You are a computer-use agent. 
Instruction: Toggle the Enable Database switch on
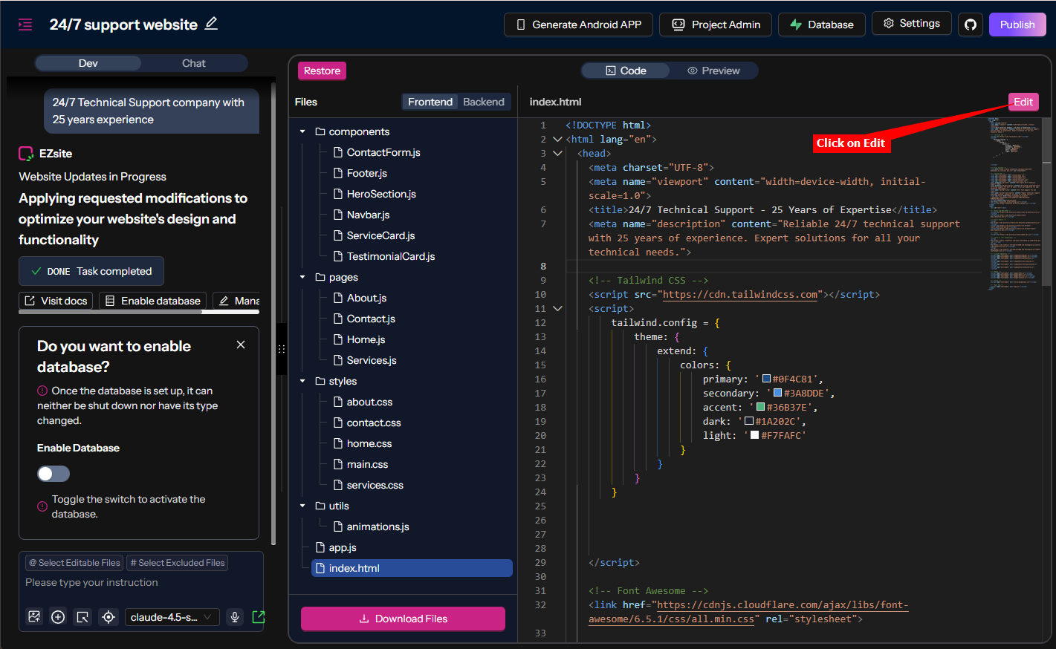[x=54, y=474]
